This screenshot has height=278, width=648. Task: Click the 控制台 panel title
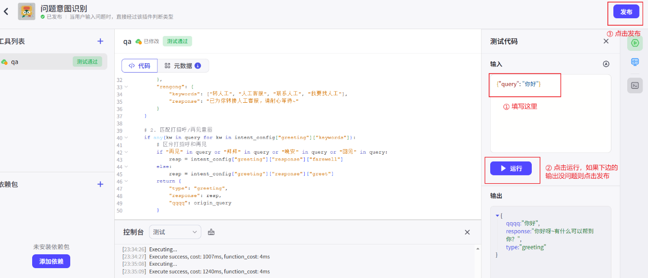pyautogui.click(x=134, y=232)
